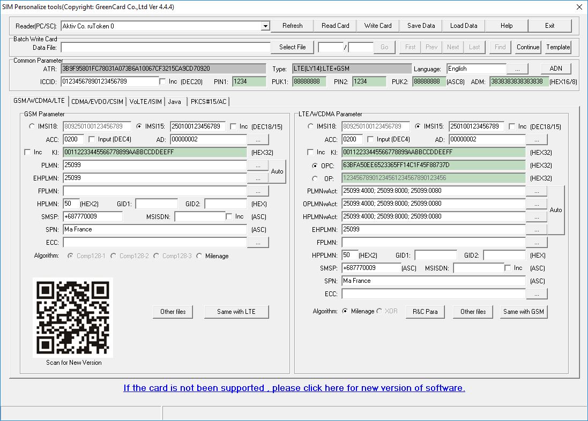Select Milenage algorithm in GSM Parameter

199,256
